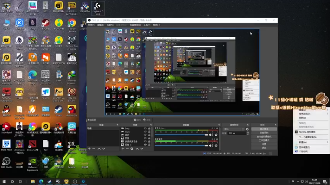This screenshot has width=330, height=185.
Task: Enable 工作室模式 in Controls
Action: pyautogui.click(x=264, y=140)
